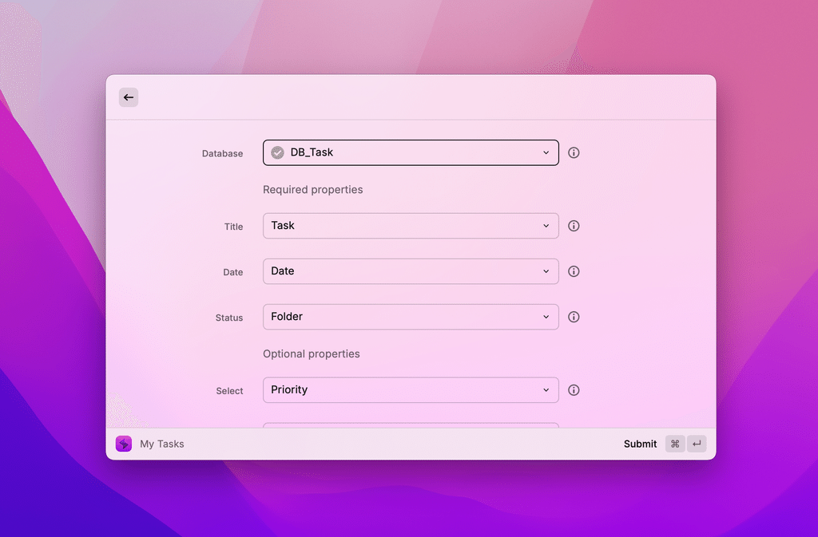Click the Select field label
The height and width of the screenshot is (537, 818).
click(229, 391)
